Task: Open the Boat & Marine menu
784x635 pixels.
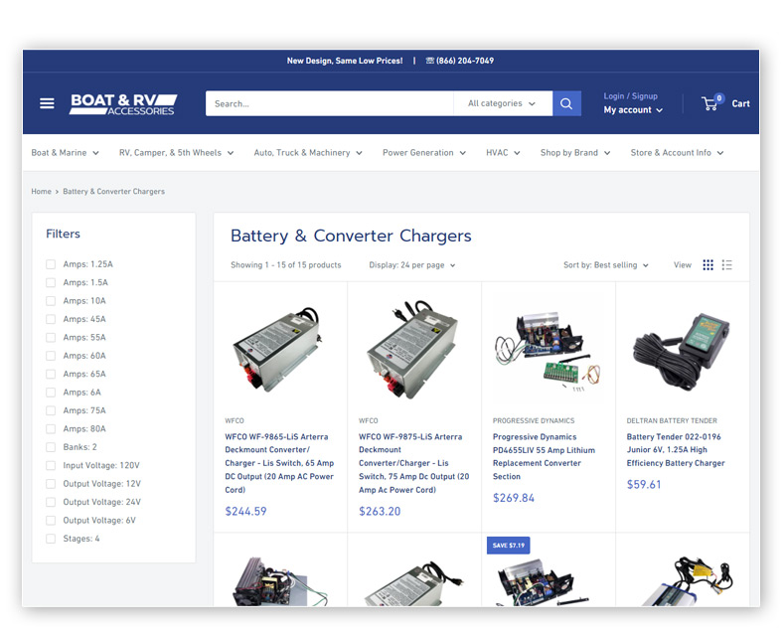Action: point(65,152)
